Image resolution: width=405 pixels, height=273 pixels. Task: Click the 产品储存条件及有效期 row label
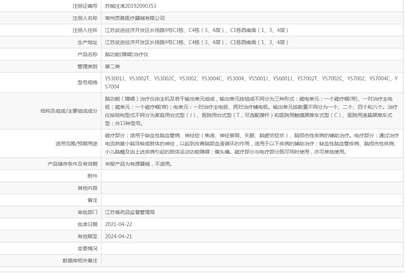click(x=72, y=164)
